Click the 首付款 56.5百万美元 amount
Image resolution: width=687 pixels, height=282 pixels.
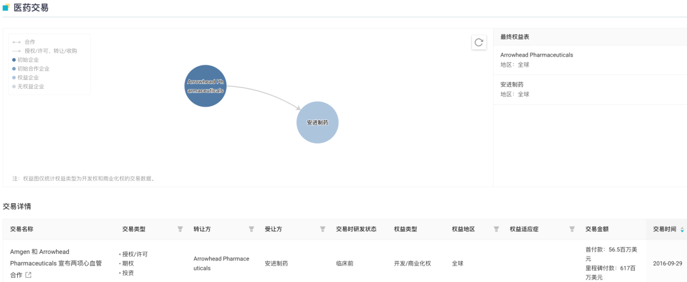pos(611,254)
